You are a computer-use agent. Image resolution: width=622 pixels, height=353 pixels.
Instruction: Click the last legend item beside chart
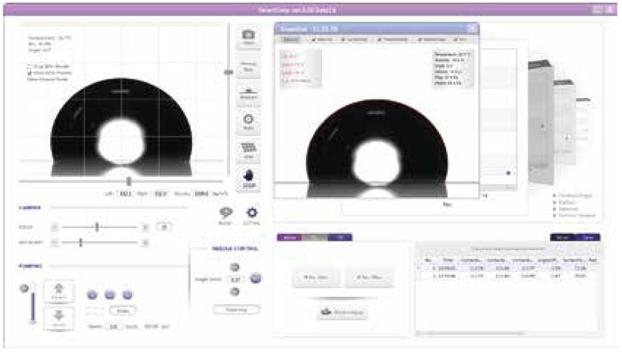[x=574, y=216]
